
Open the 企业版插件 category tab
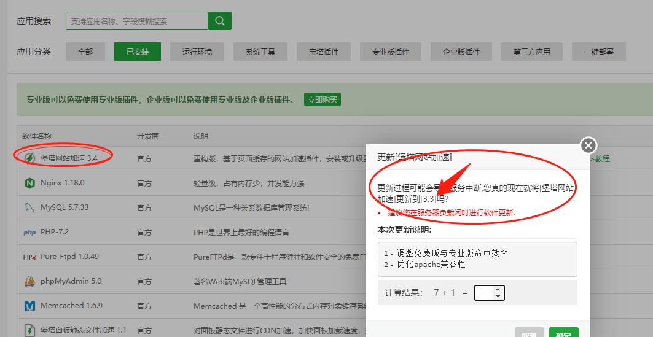click(x=461, y=52)
